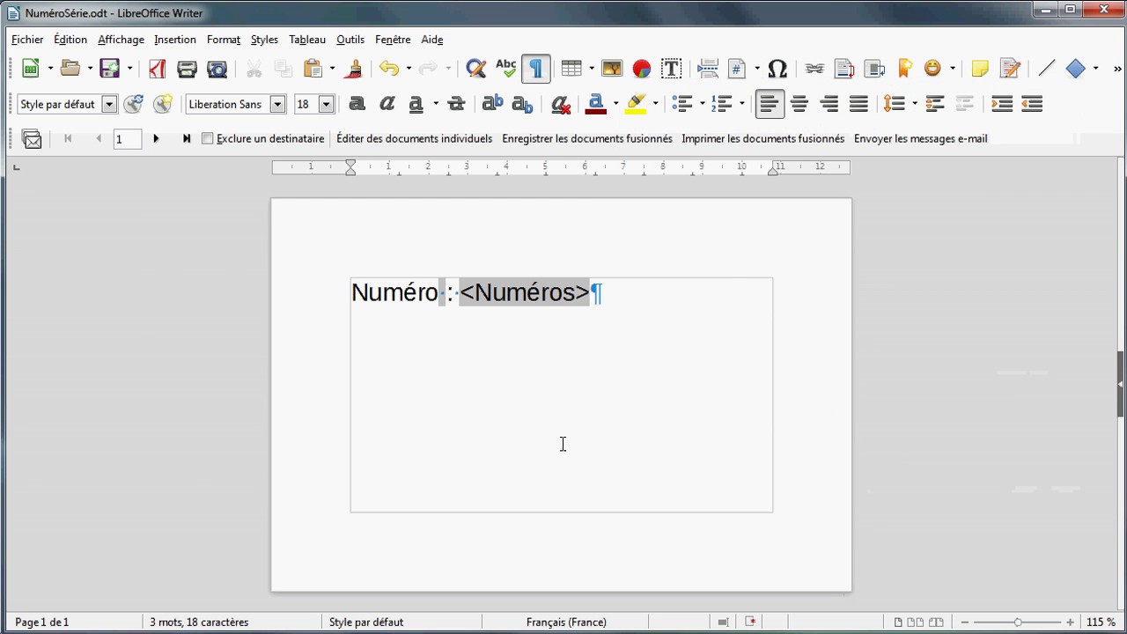Check Exclure un destinataire checkbox

click(x=208, y=138)
